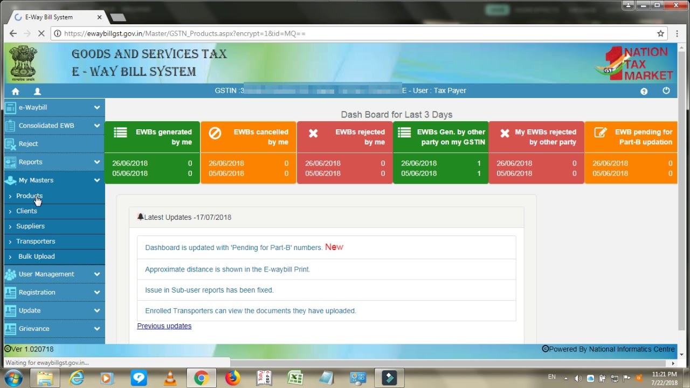Click 'Enrolled Transporters can view' update notice
690x388 pixels.
point(251,311)
